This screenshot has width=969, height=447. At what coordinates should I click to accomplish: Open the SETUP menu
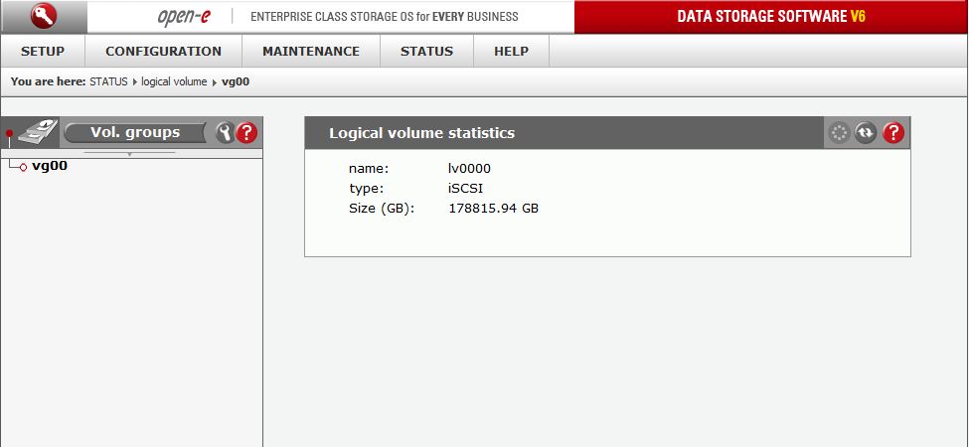43,52
